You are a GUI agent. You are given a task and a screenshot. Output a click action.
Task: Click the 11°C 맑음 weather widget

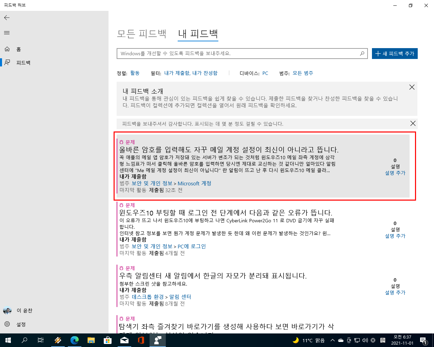309,340
